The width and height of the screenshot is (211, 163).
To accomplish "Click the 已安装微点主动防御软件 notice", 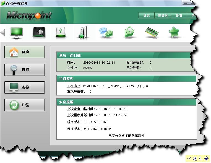I will (126, 136).
